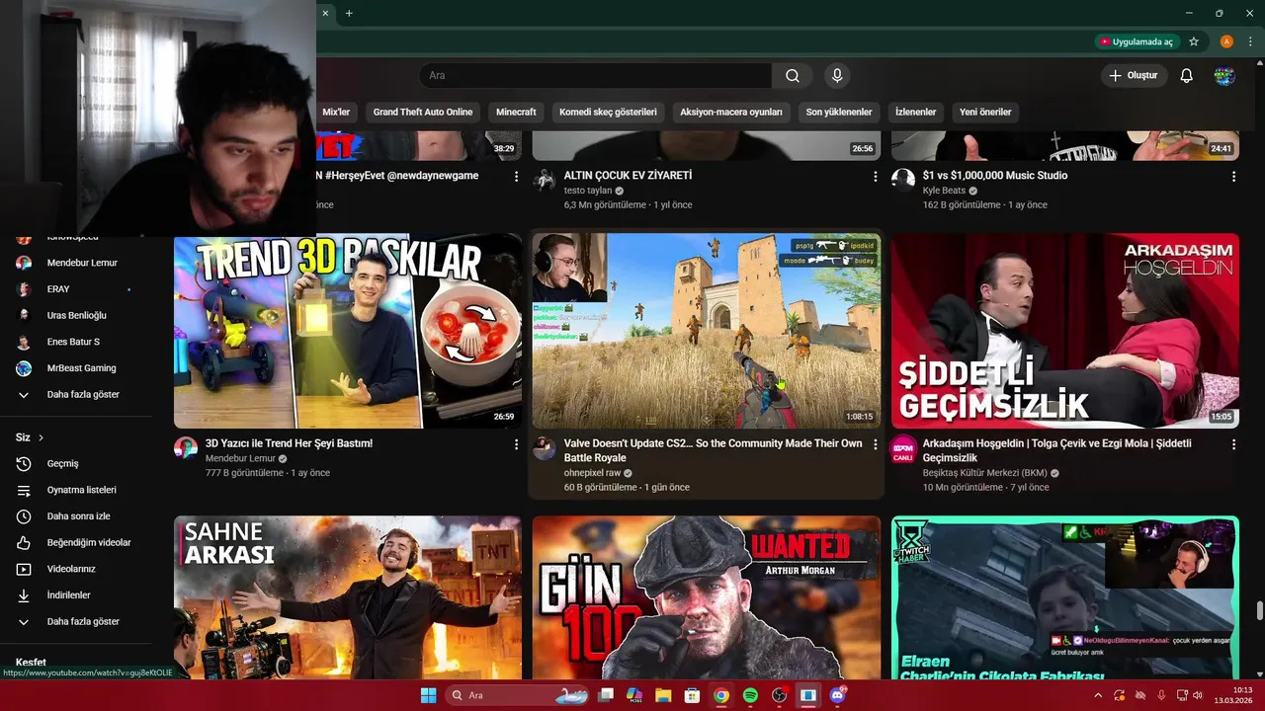The width and height of the screenshot is (1265, 711).
Task: Open Kyle Beats channel avatar
Action: tap(903, 180)
